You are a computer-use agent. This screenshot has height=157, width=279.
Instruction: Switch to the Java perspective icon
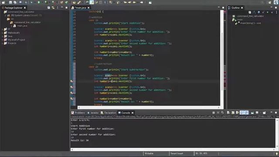pos(276,2)
